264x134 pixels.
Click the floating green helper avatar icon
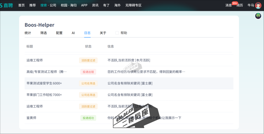(258, 16)
